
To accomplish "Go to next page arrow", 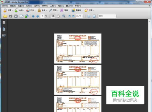I will pos(38,16).
